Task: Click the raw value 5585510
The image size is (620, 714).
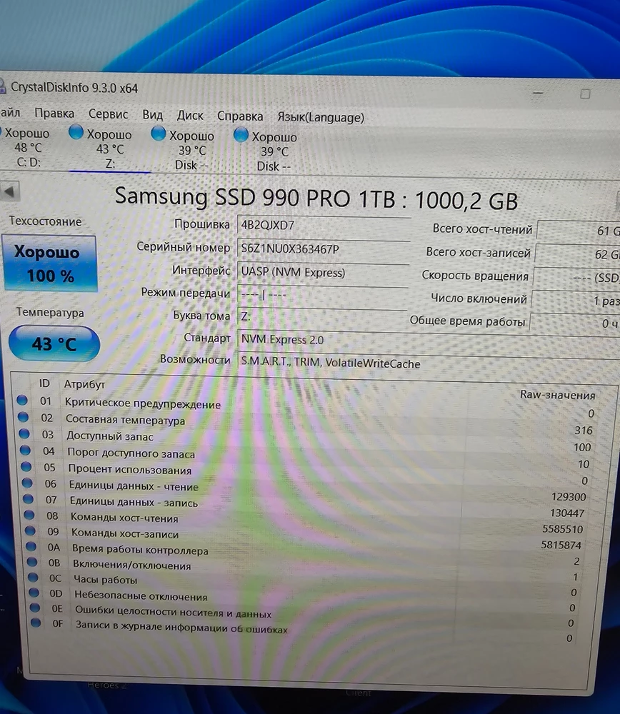Action: pyautogui.click(x=562, y=529)
